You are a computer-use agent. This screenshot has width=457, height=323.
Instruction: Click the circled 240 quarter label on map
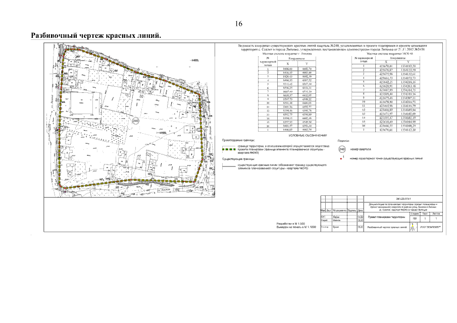click(135, 122)
